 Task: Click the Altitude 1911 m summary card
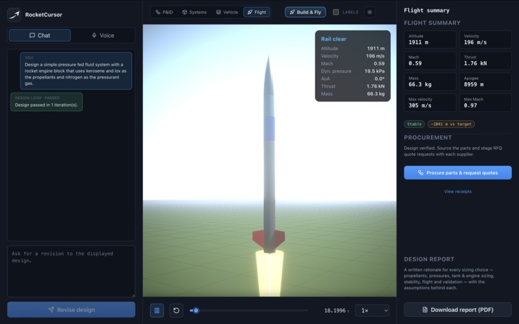(x=430, y=39)
